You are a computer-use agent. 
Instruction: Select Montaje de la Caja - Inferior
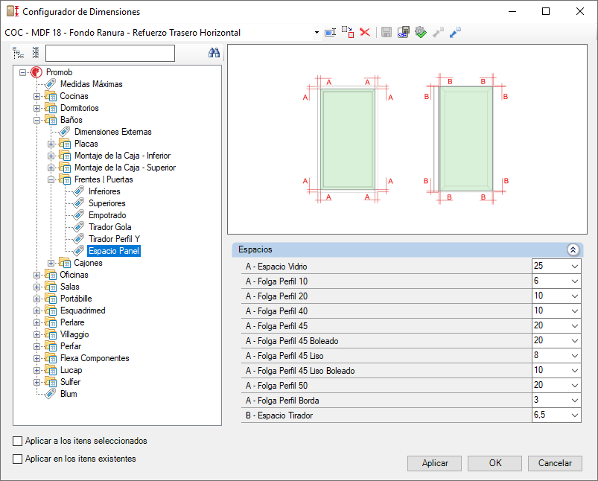[122, 156]
